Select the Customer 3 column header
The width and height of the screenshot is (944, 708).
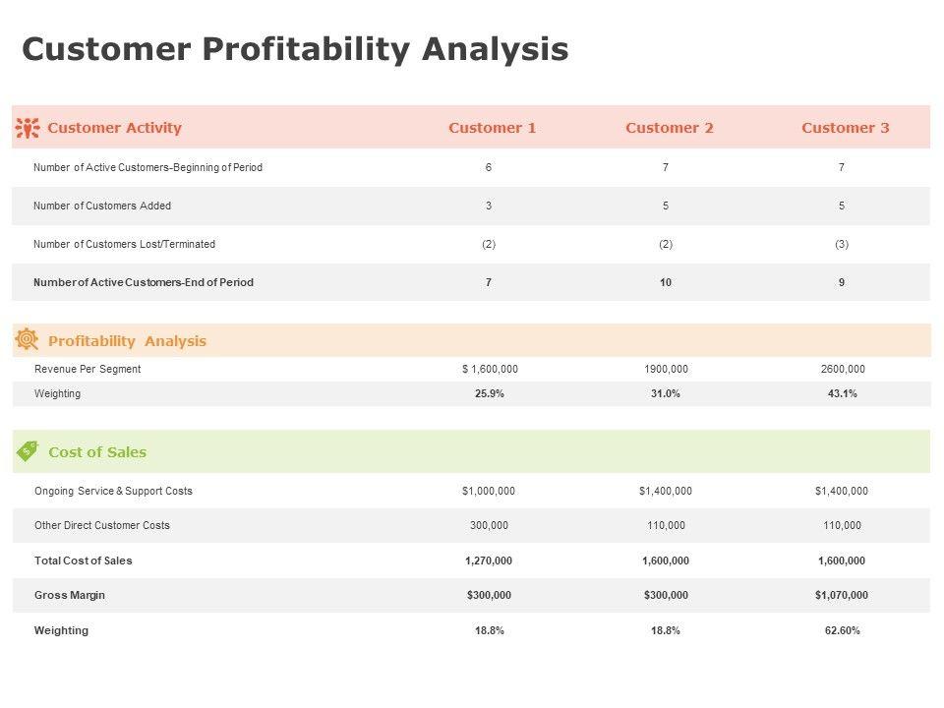pyautogui.click(x=845, y=128)
